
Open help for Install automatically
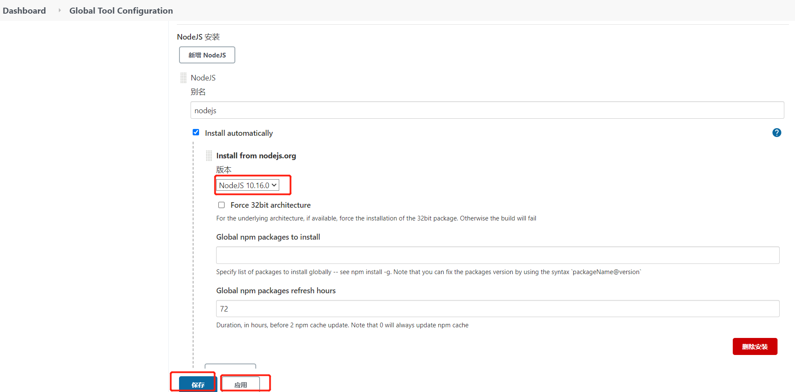pyautogui.click(x=776, y=133)
